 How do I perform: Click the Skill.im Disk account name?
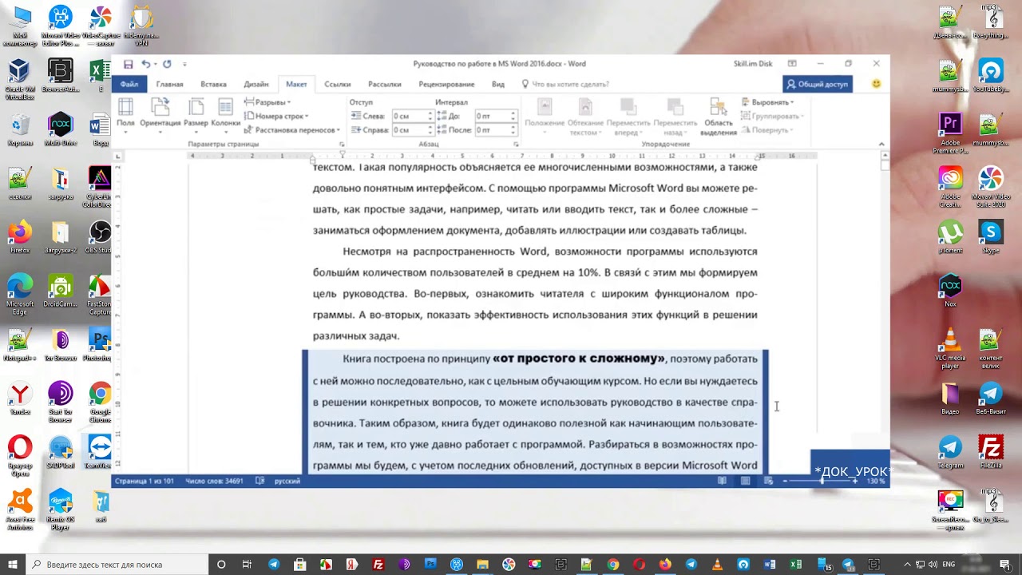[x=753, y=64]
